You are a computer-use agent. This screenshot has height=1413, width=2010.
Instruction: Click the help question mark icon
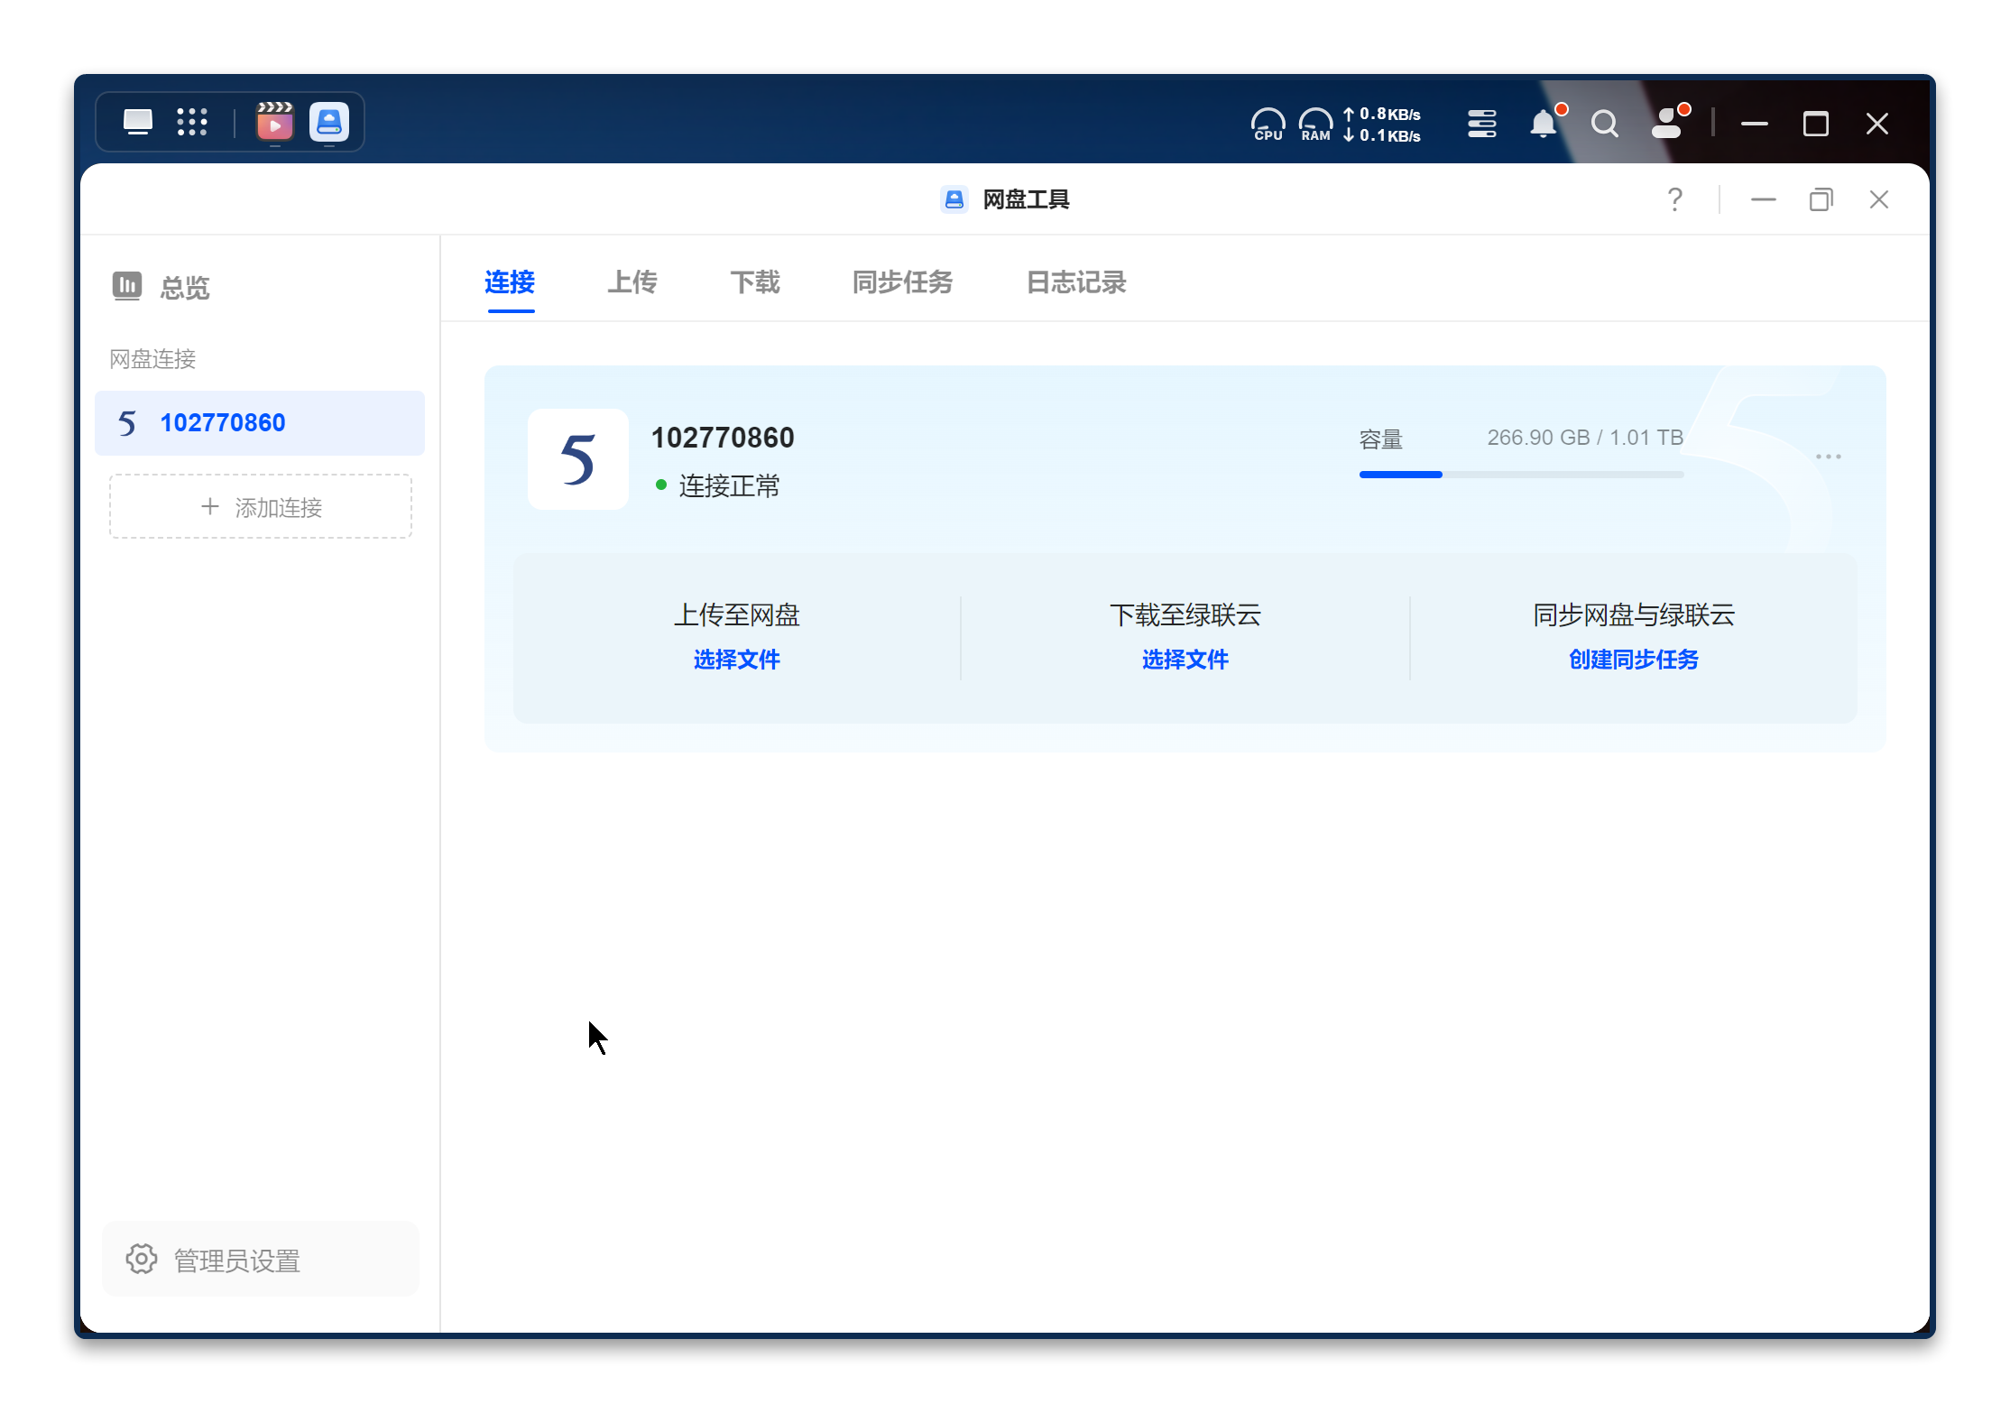point(1674,199)
